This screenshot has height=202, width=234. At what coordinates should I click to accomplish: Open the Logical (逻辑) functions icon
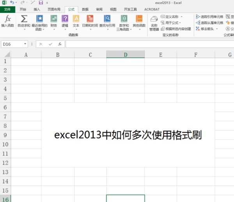[65, 19]
